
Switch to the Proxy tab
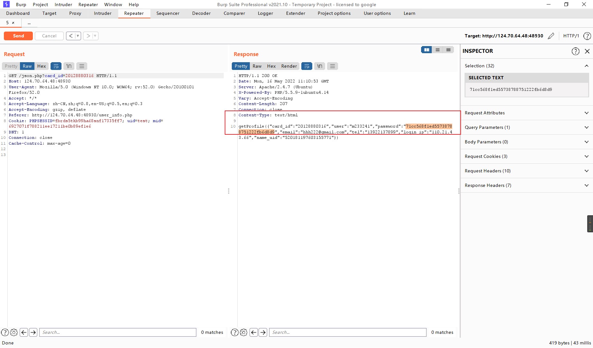[75, 13]
